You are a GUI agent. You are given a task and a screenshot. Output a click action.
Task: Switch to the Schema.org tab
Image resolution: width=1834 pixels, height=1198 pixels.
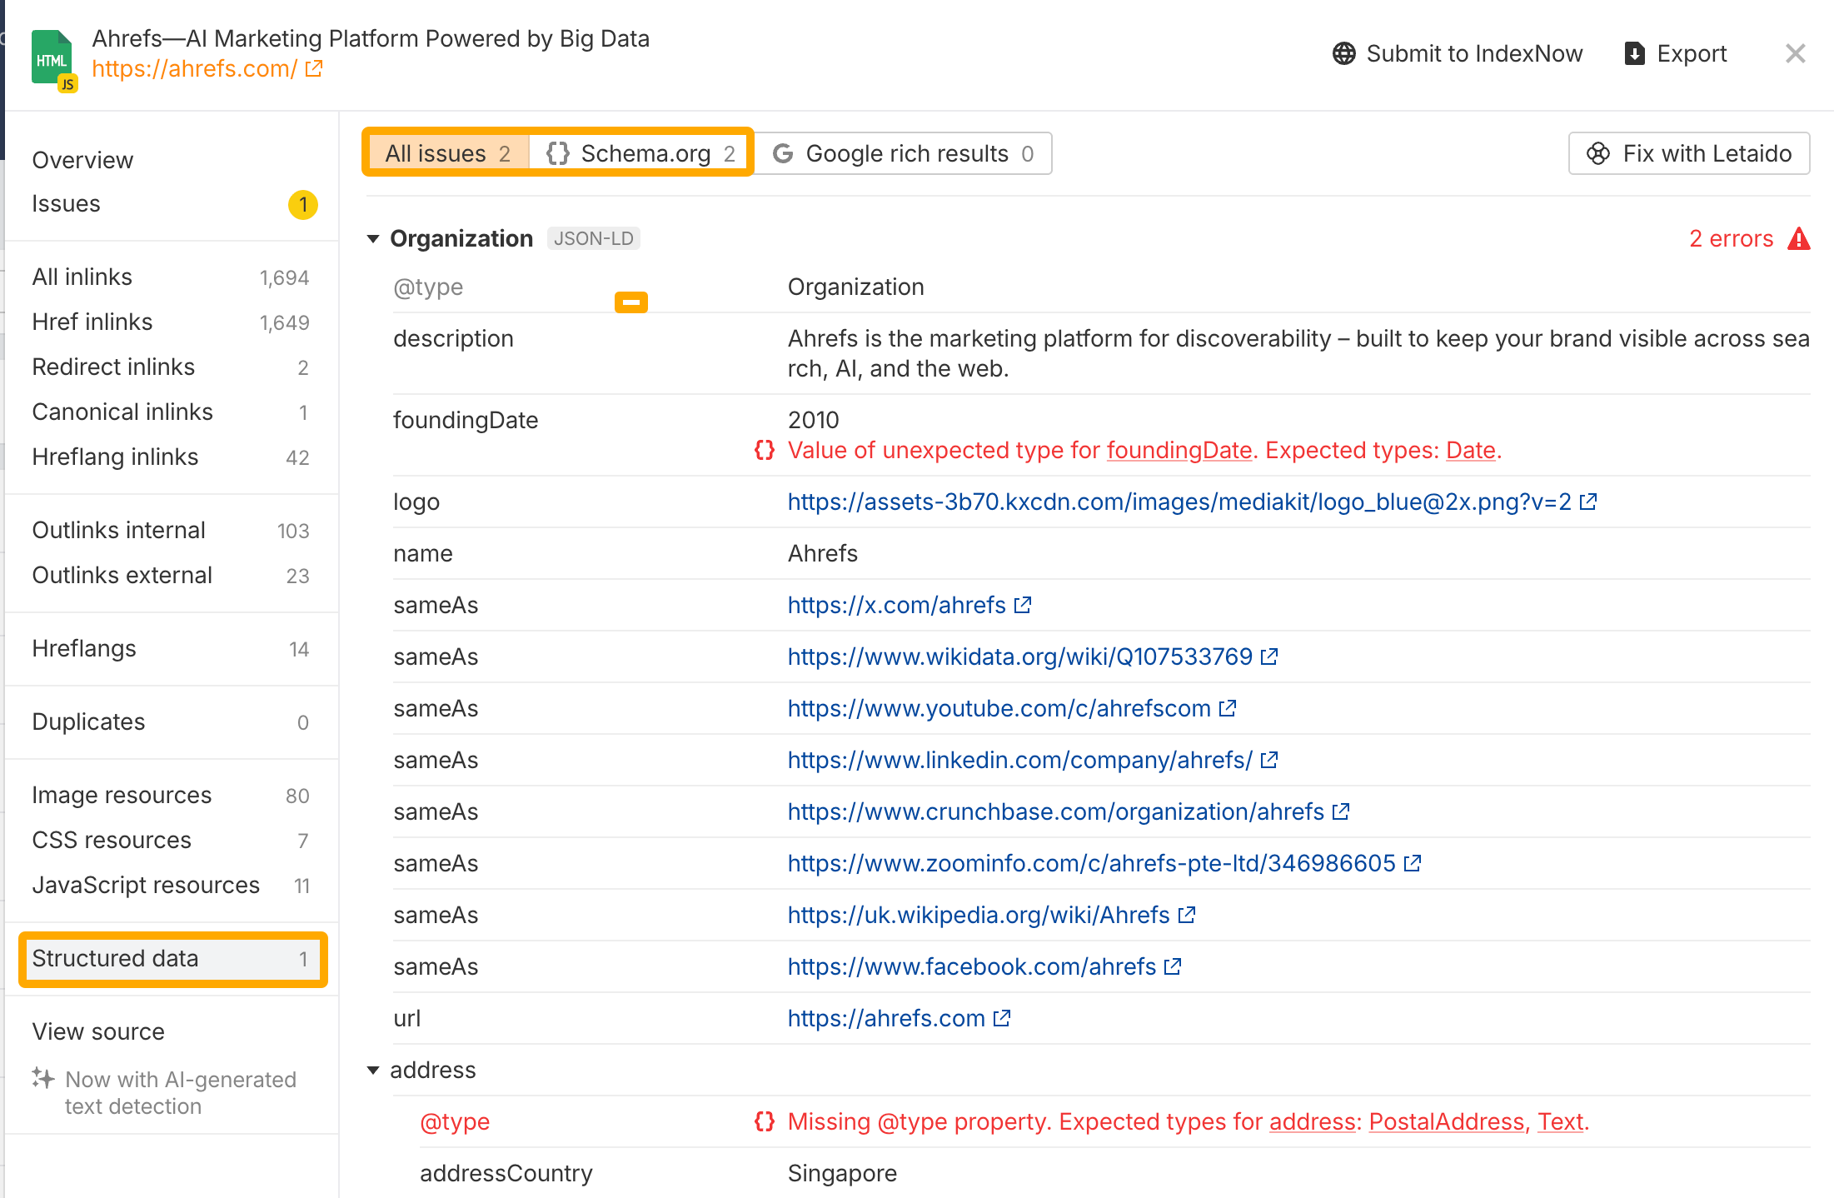(x=640, y=153)
